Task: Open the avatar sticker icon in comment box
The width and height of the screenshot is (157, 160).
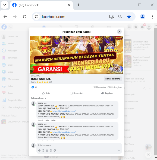Action: coord(39,150)
